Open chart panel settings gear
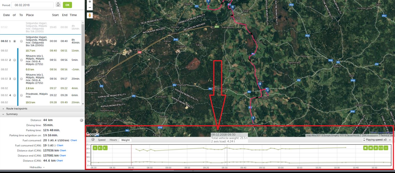Viewport: 395px width, 173px height. pyautogui.click(x=93, y=139)
